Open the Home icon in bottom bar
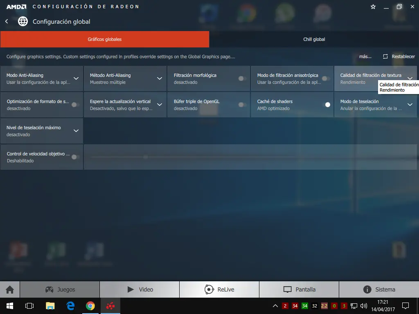The image size is (419, 314). point(10,289)
